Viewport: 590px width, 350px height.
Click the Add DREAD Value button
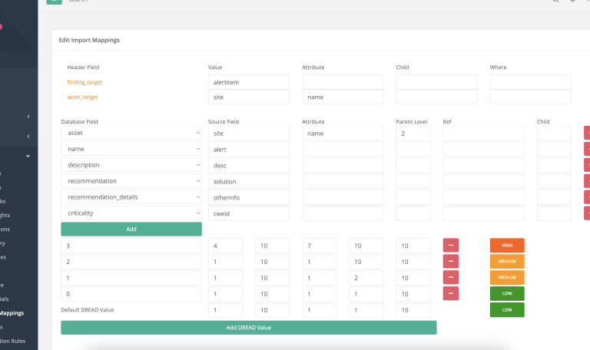coord(249,328)
